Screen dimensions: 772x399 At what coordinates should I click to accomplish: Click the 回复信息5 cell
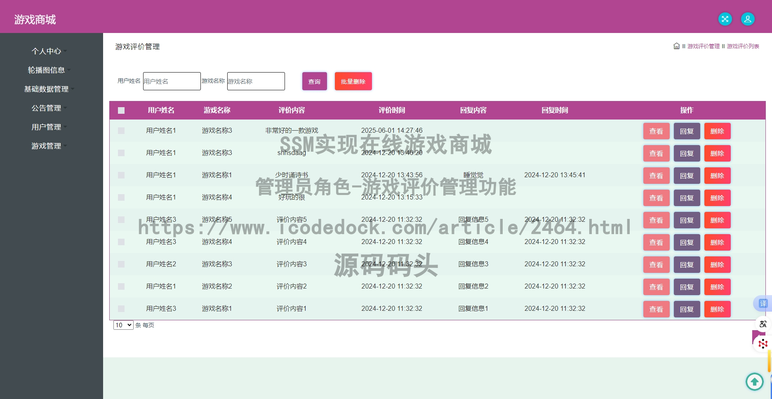473,219
